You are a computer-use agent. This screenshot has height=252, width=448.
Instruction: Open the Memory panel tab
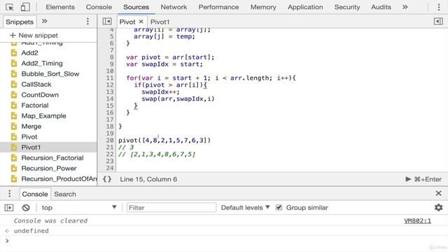point(263,7)
